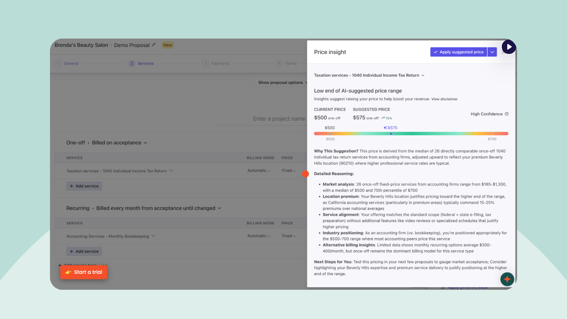The image size is (567, 319).
Task: Click the 15% increase trend indicator
Action: 387,118
